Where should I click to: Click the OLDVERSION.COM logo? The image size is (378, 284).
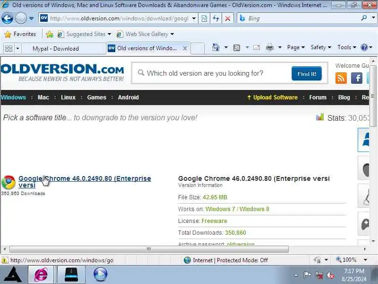tap(62, 72)
